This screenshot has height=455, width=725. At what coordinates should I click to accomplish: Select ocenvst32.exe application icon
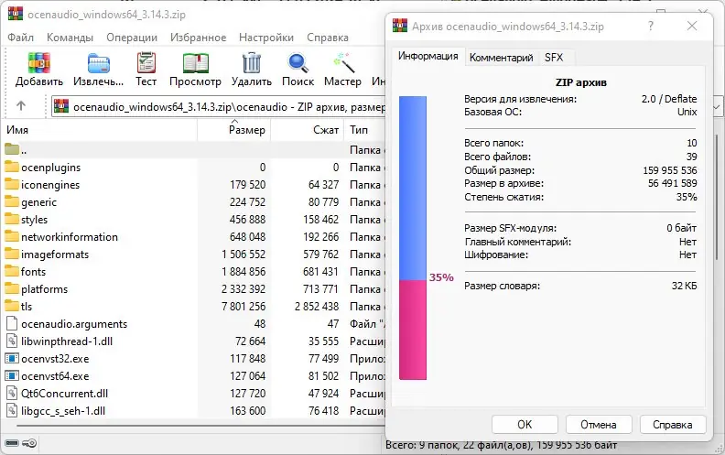(x=12, y=358)
